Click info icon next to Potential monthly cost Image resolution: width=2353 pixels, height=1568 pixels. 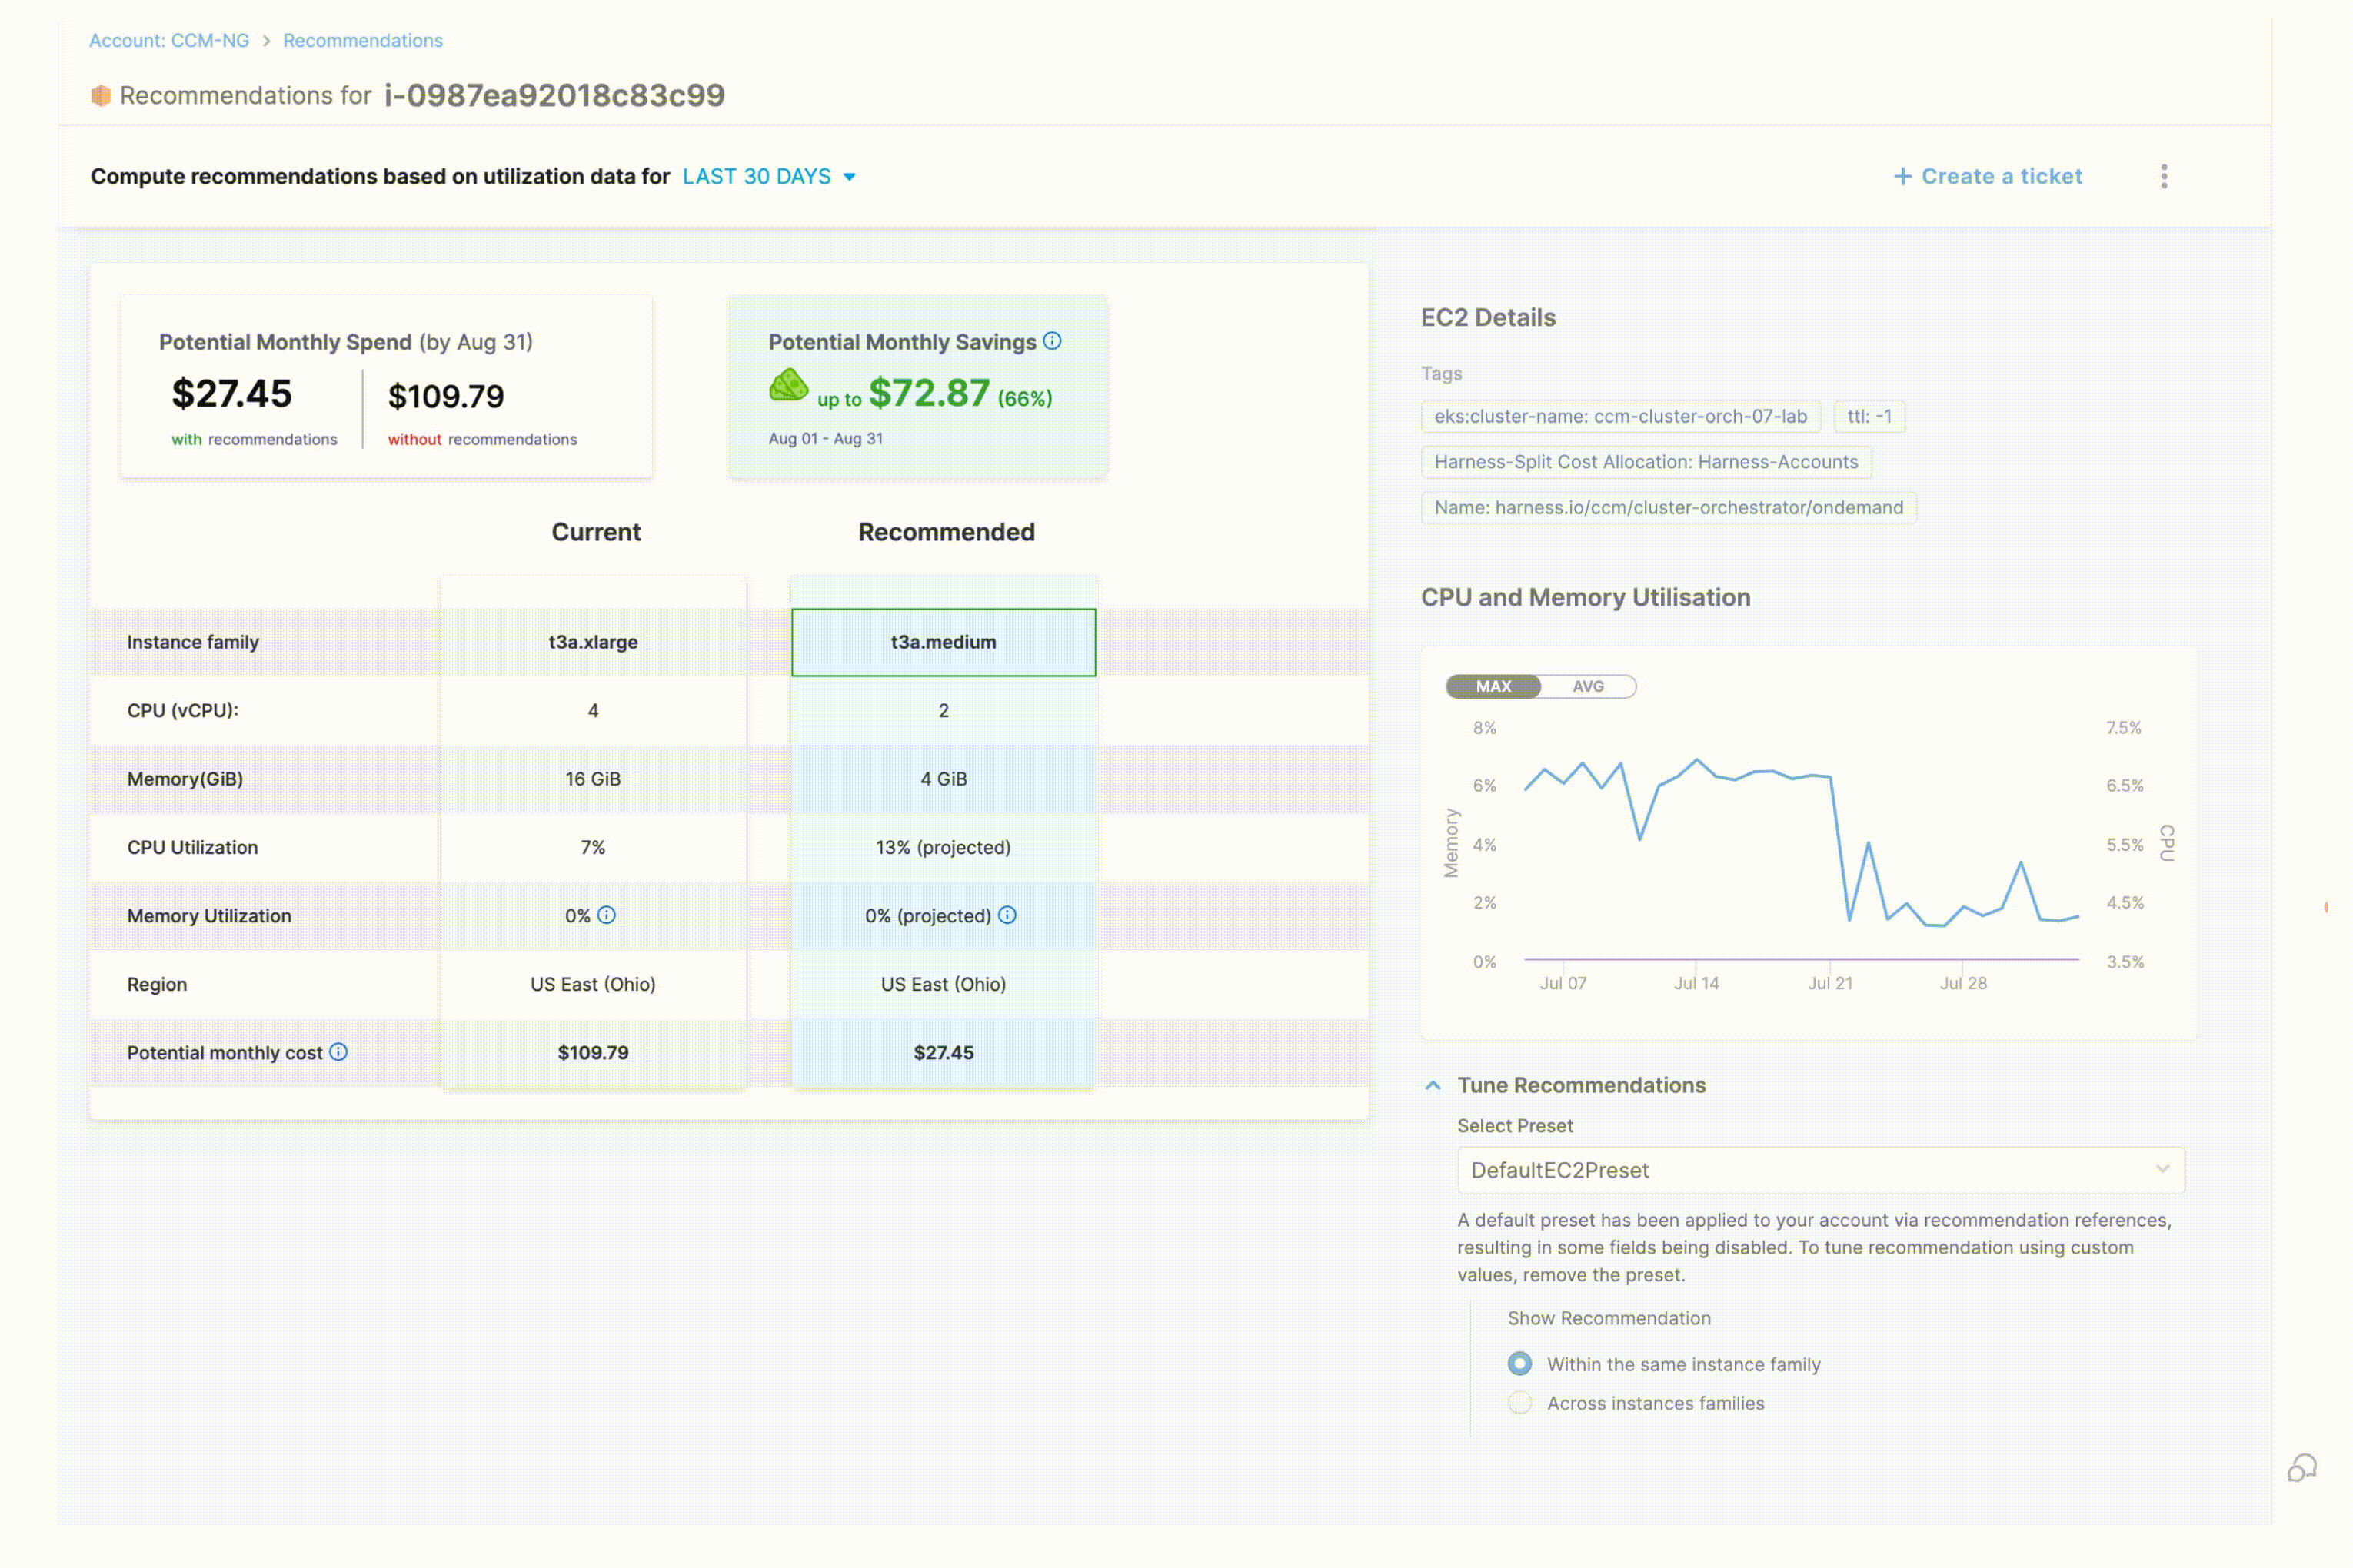[x=338, y=1052]
